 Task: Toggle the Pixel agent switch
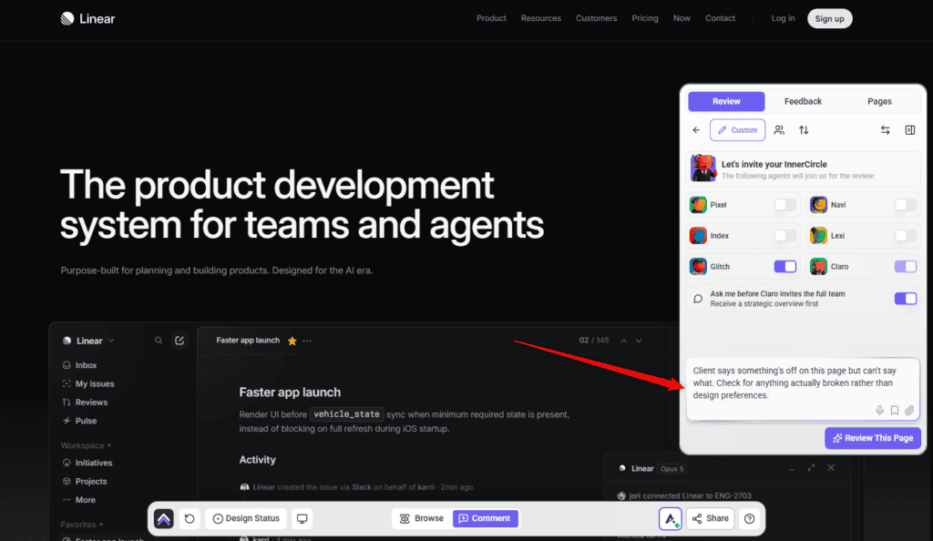(x=784, y=205)
